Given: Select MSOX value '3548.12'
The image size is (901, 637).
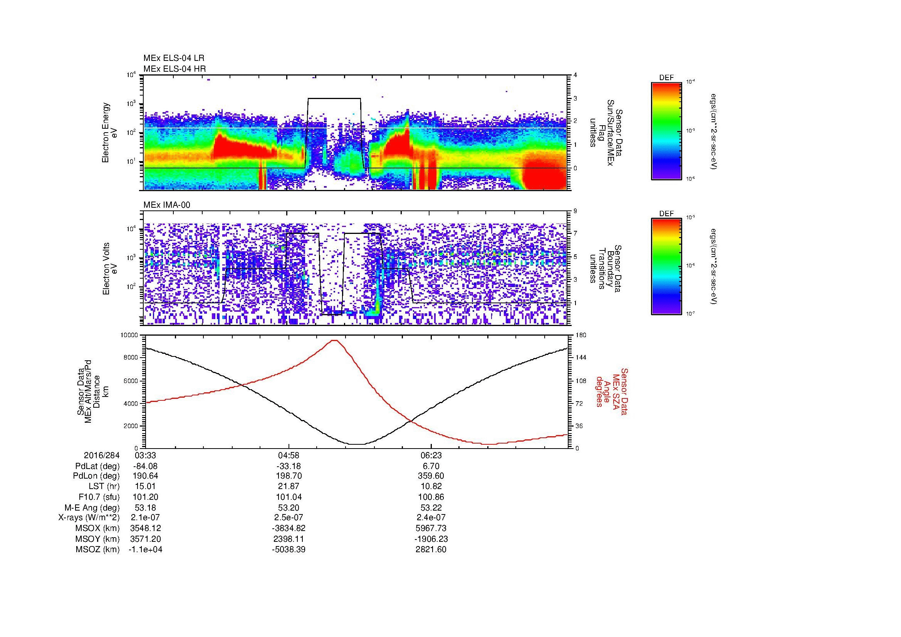Looking at the screenshot, I should 145,528.
